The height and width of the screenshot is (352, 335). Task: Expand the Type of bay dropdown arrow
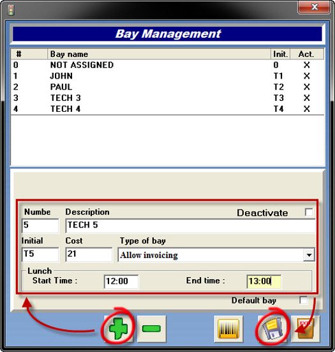309,255
